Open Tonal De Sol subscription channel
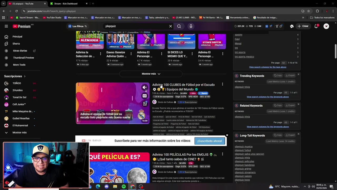Image resolution: width=337 pixels, height=190 pixels. (19, 97)
